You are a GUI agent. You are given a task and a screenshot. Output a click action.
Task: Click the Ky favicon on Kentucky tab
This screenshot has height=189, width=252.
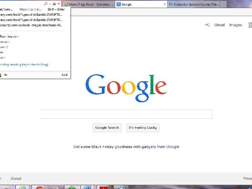click(x=171, y=4)
